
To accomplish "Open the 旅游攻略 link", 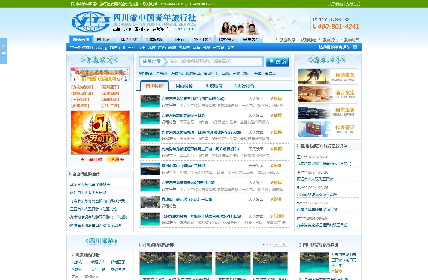I will click(x=287, y=40).
